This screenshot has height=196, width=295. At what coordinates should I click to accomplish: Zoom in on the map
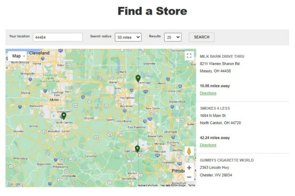click(x=189, y=168)
